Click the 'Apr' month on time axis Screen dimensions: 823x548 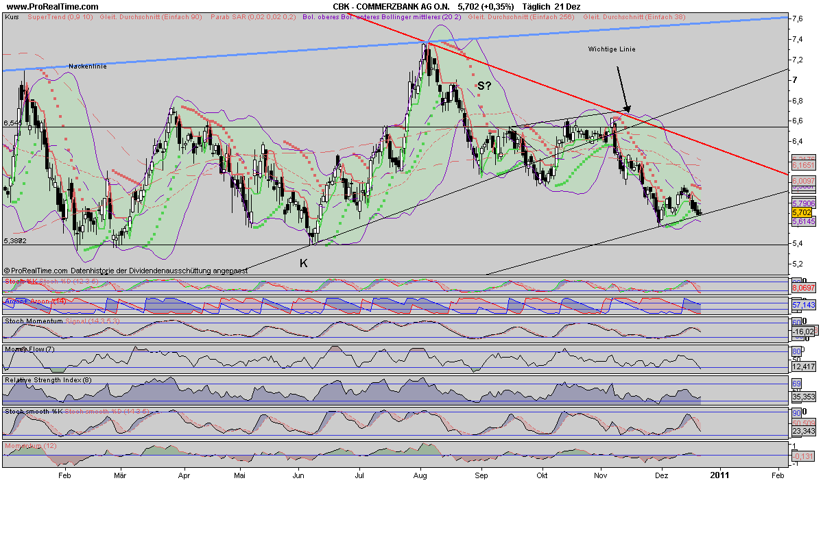184,474
